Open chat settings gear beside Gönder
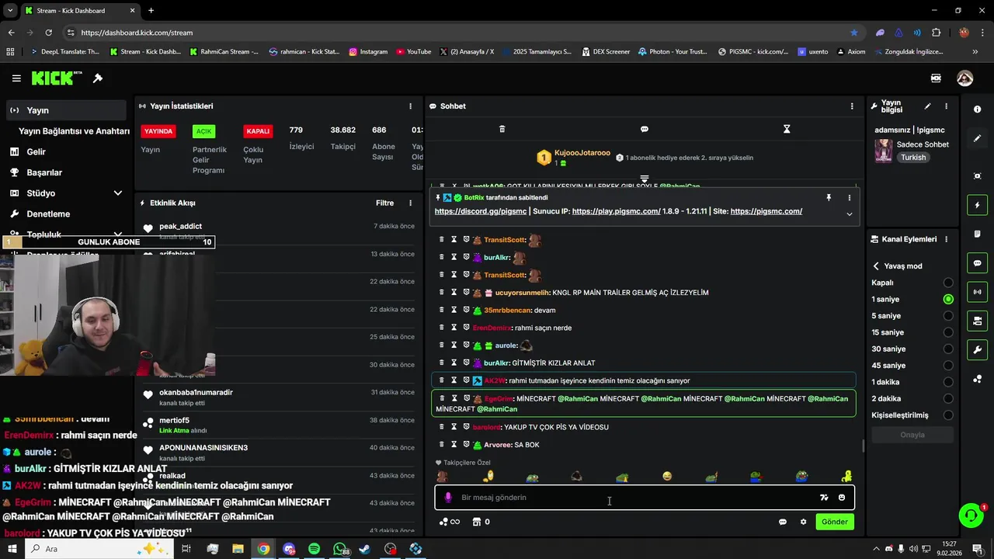The height and width of the screenshot is (559, 994). [x=803, y=522]
